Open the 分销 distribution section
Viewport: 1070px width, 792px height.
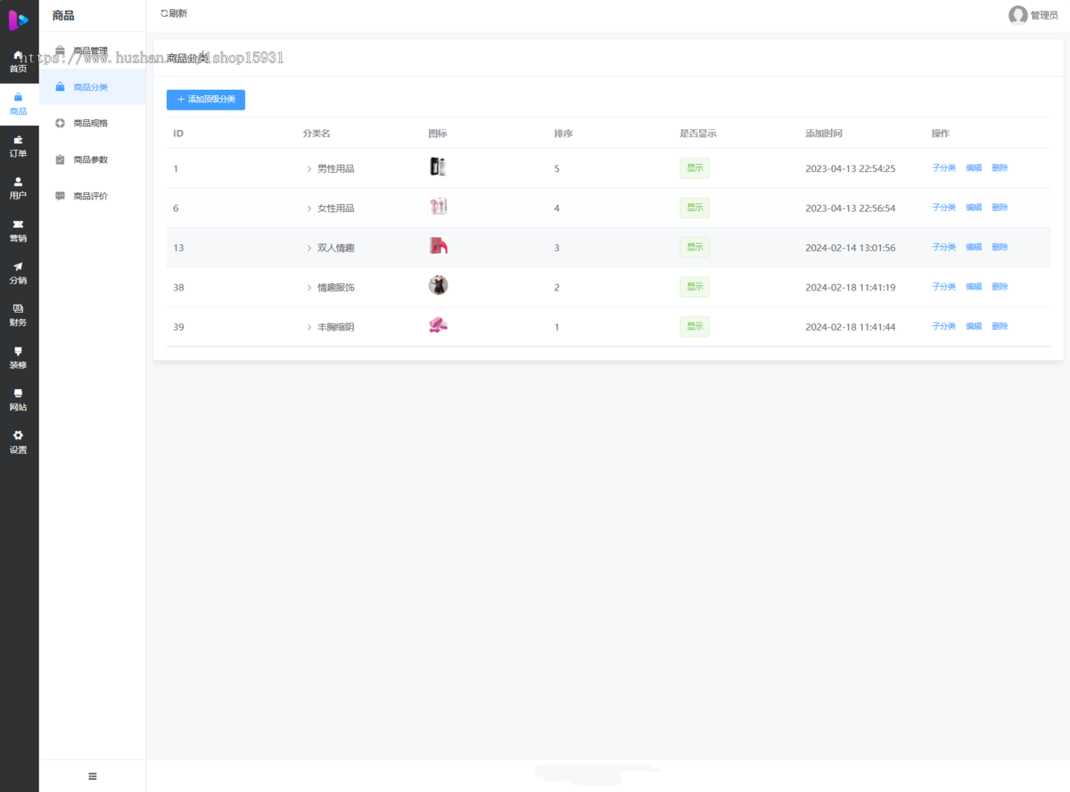(x=19, y=273)
